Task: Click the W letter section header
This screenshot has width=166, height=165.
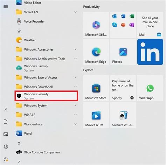Action: [x=19, y=31]
